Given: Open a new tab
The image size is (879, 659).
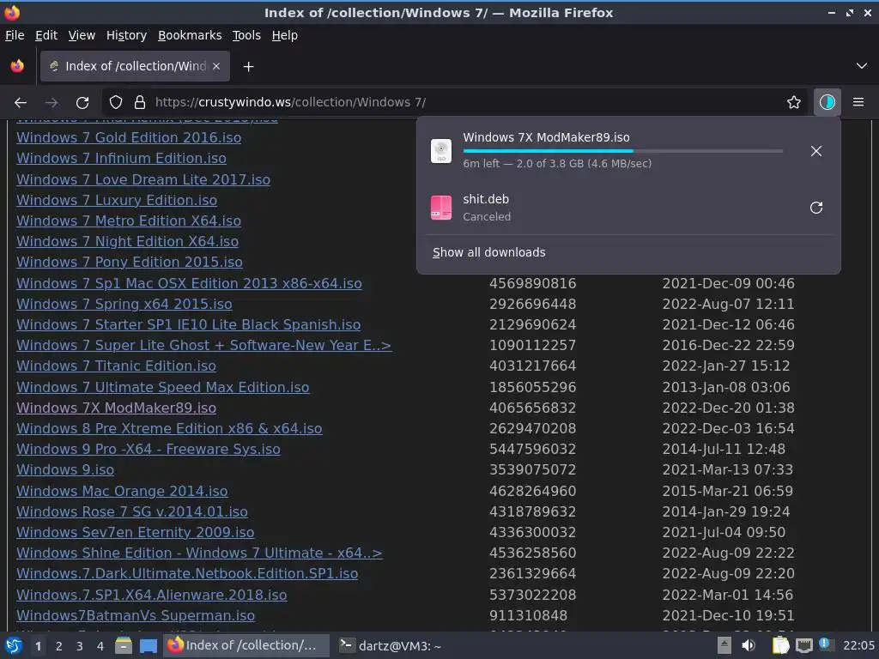Looking at the screenshot, I should tap(248, 67).
